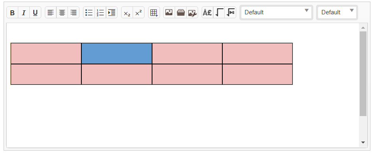Click the scrollbar down arrow
This screenshot has height=157, width=374.
click(x=363, y=142)
